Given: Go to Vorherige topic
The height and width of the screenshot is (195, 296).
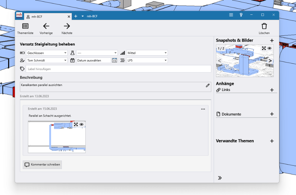Looking at the screenshot, I should [46, 29].
